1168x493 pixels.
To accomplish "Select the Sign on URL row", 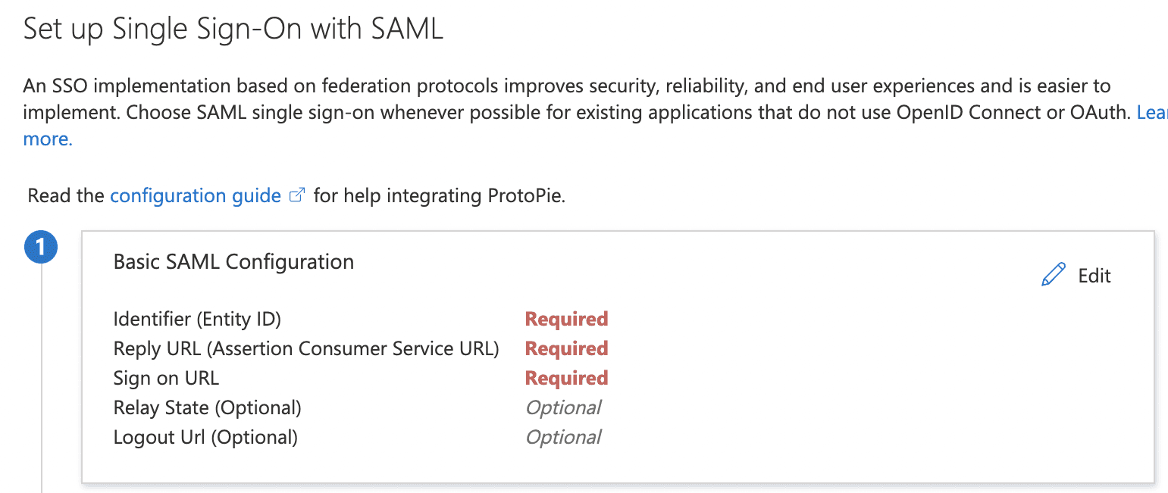I will (166, 377).
